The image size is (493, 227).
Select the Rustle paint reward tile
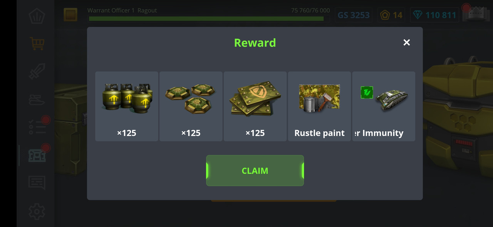pyautogui.click(x=320, y=106)
